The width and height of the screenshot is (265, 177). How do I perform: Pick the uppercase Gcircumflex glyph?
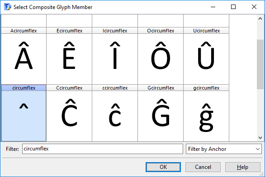click(161, 113)
